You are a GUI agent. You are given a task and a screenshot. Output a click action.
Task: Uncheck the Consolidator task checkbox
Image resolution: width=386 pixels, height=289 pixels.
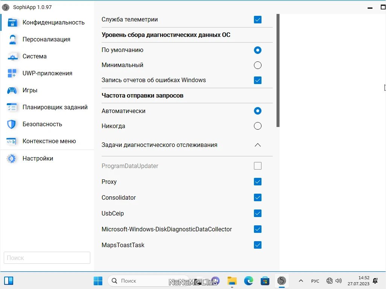258,197
